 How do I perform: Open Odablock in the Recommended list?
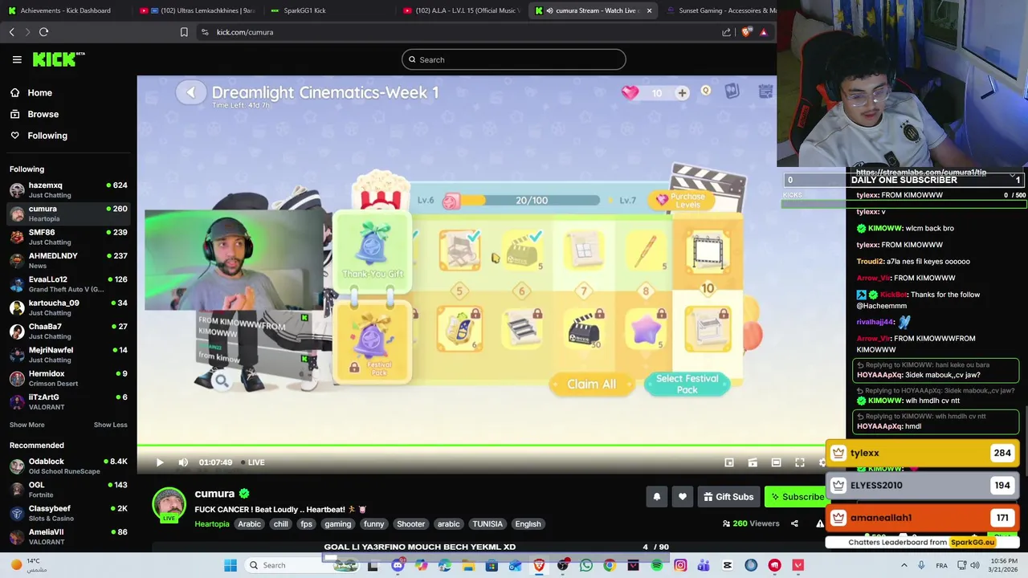point(68,466)
